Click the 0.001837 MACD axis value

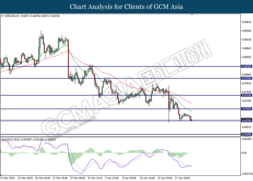tap(246, 139)
